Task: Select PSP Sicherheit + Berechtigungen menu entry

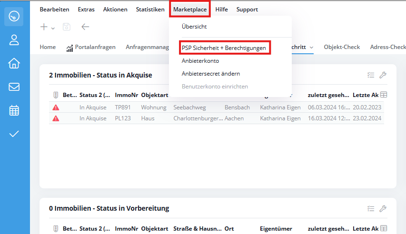Action: click(x=224, y=48)
